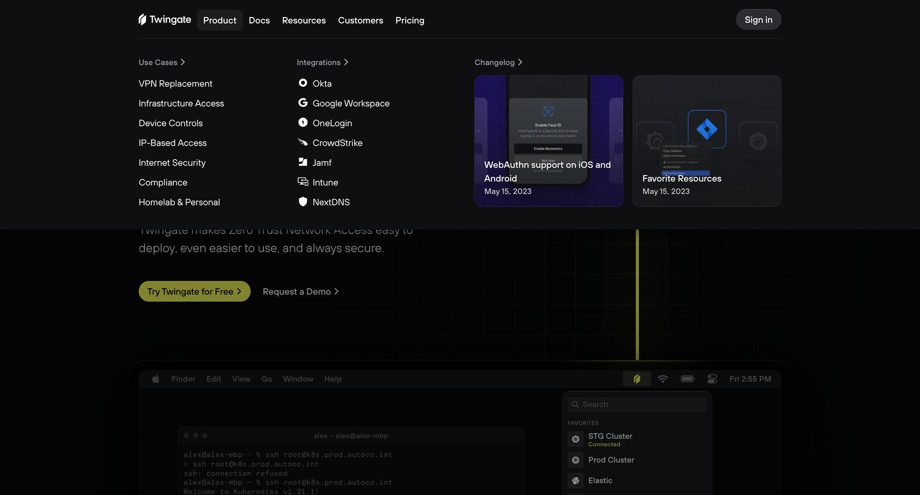920x495 pixels.
Task: Open the Product menu
Action: [x=220, y=20]
